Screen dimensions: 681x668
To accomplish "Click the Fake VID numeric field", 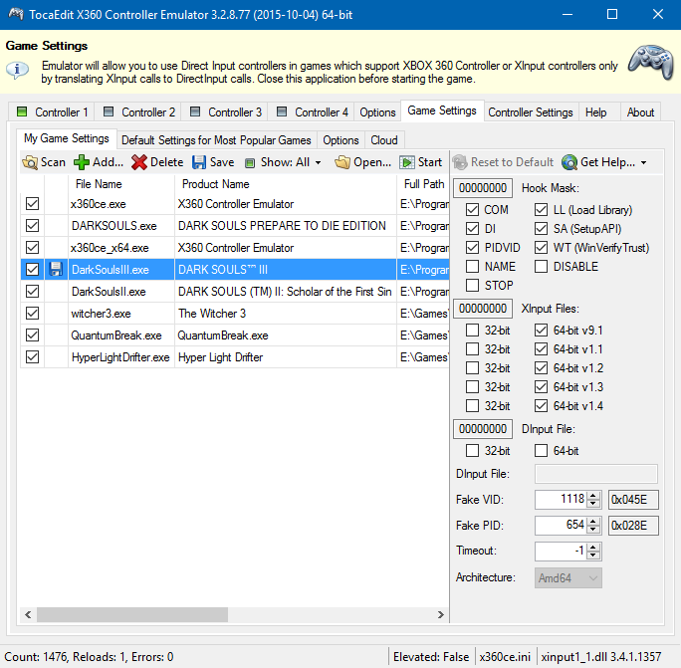I will (x=562, y=500).
